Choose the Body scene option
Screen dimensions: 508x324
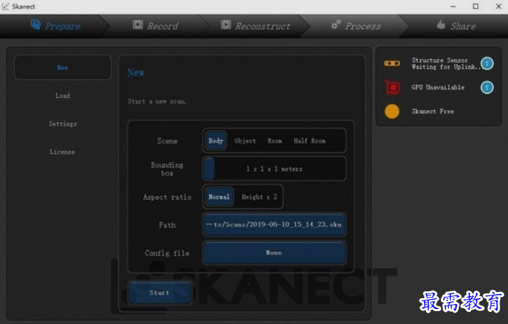[x=215, y=141]
